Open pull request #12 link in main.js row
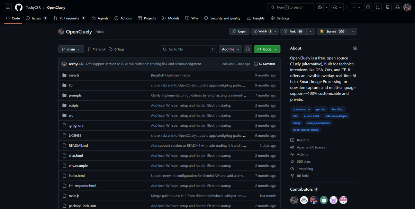 click(184, 196)
